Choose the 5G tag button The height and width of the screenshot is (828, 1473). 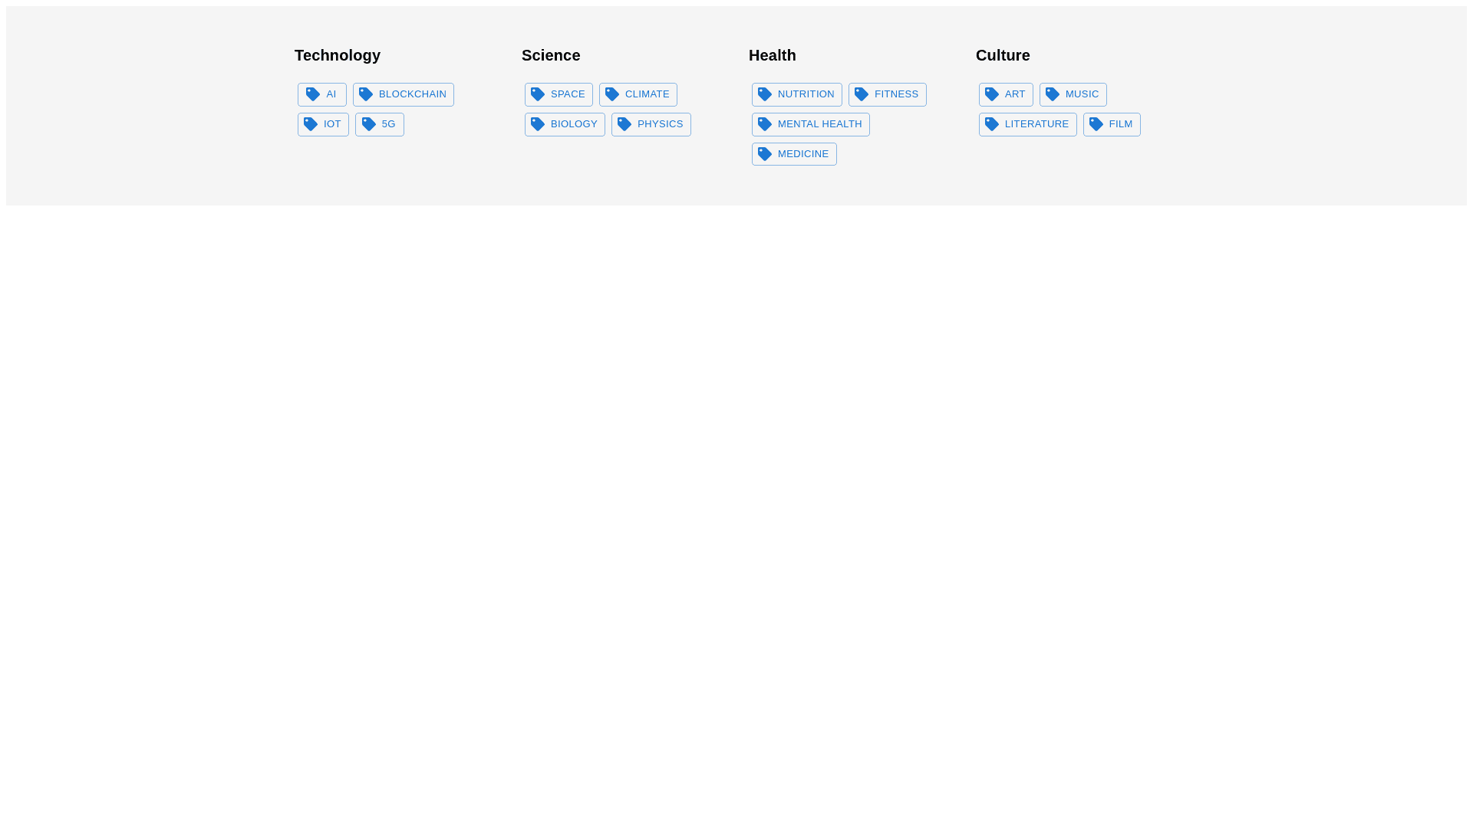pyautogui.click(x=380, y=124)
